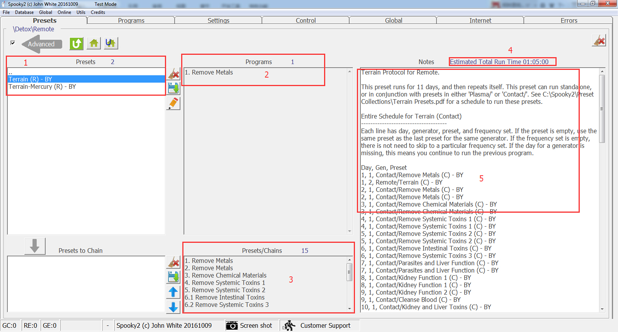The image size is (618, 332).
Task: Open the File menu
Action: pyautogui.click(x=6, y=12)
